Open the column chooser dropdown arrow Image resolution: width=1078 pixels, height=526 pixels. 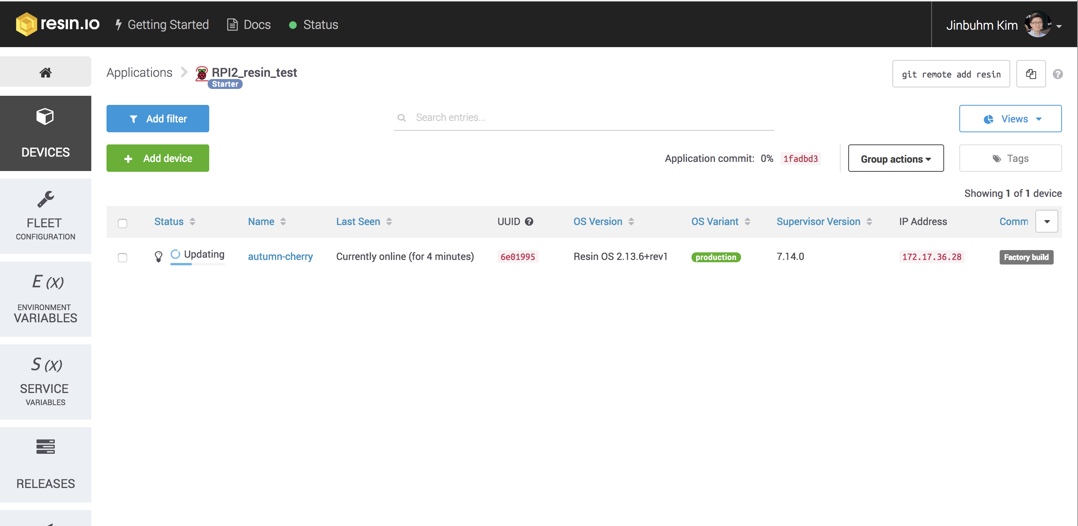click(x=1046, y=222)
